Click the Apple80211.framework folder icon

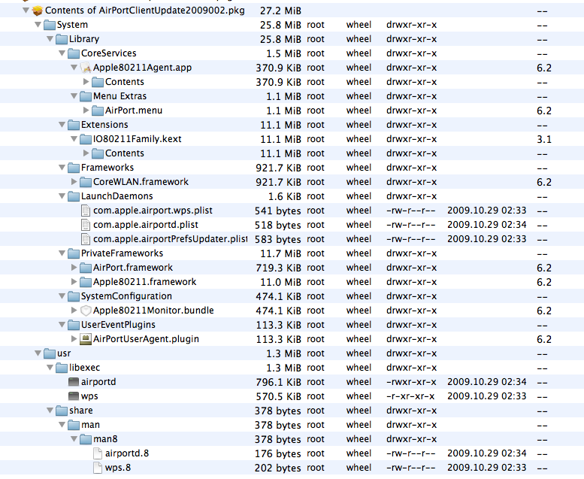coord(86,282)
